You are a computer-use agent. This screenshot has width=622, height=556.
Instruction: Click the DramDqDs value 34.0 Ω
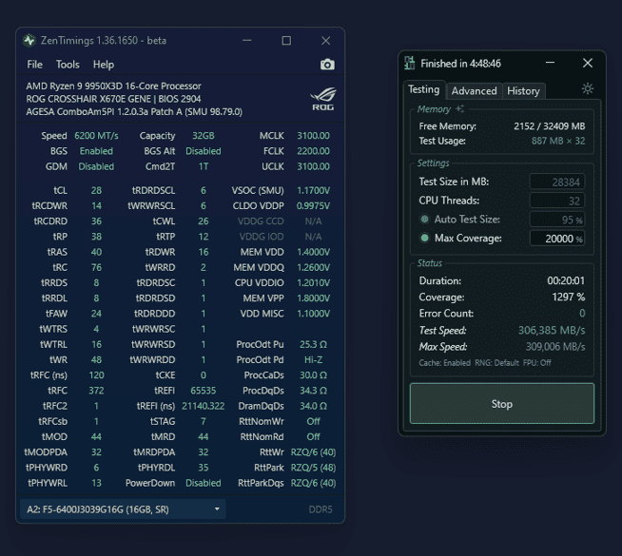(x=313, y=406)
